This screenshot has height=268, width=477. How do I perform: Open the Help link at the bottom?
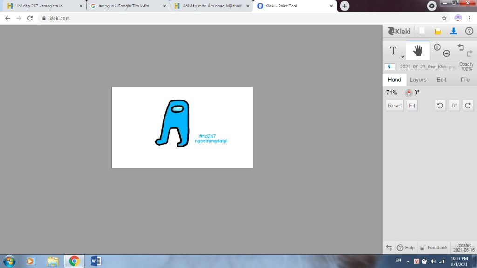(x=406, y=248)
